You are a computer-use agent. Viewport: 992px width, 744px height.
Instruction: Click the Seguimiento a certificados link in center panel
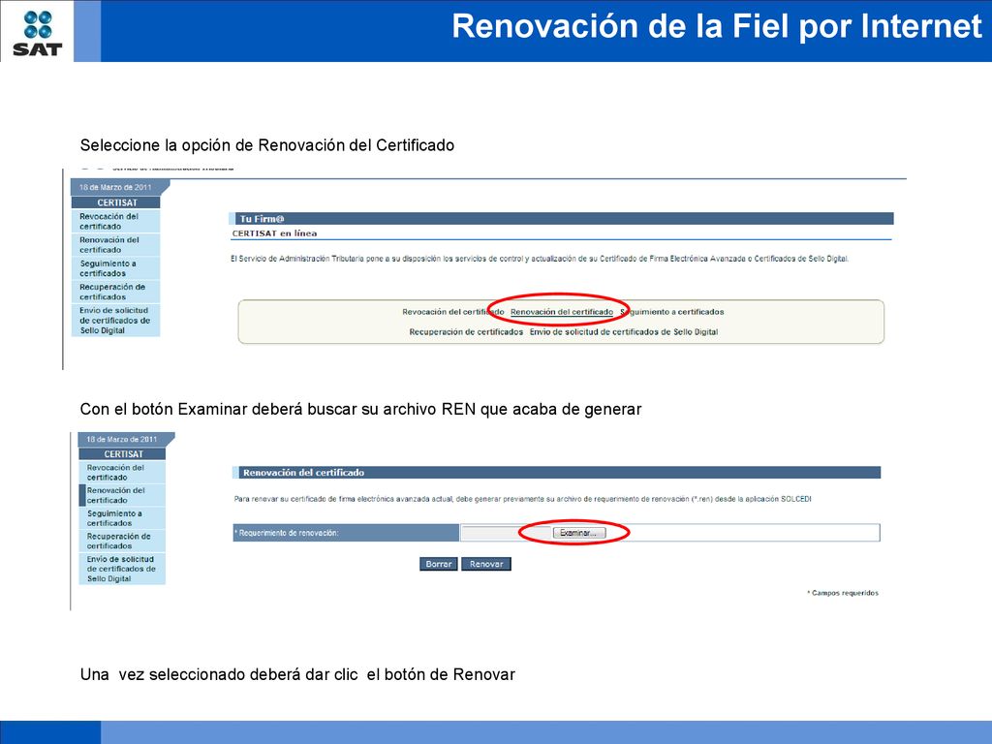click(x=672, y=312)
